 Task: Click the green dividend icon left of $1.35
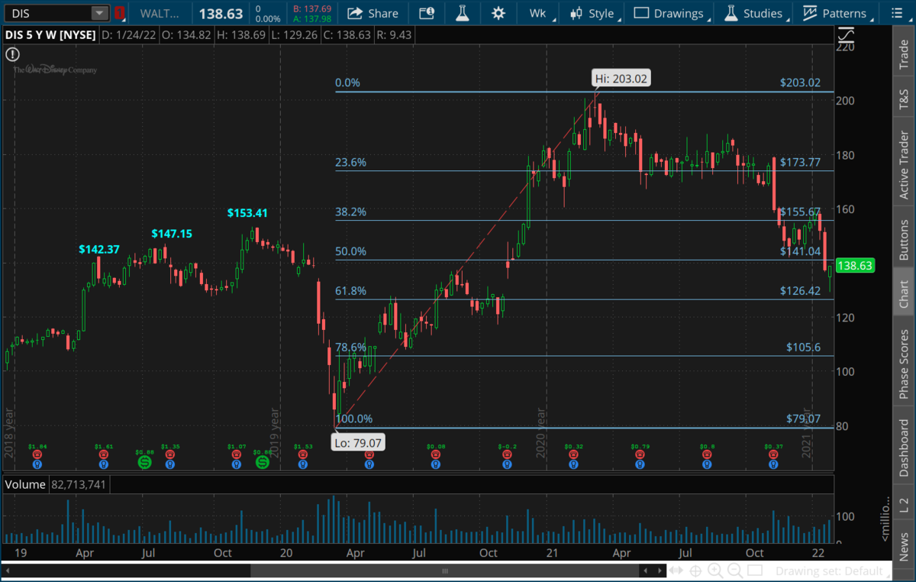click(x=144, y=462)
